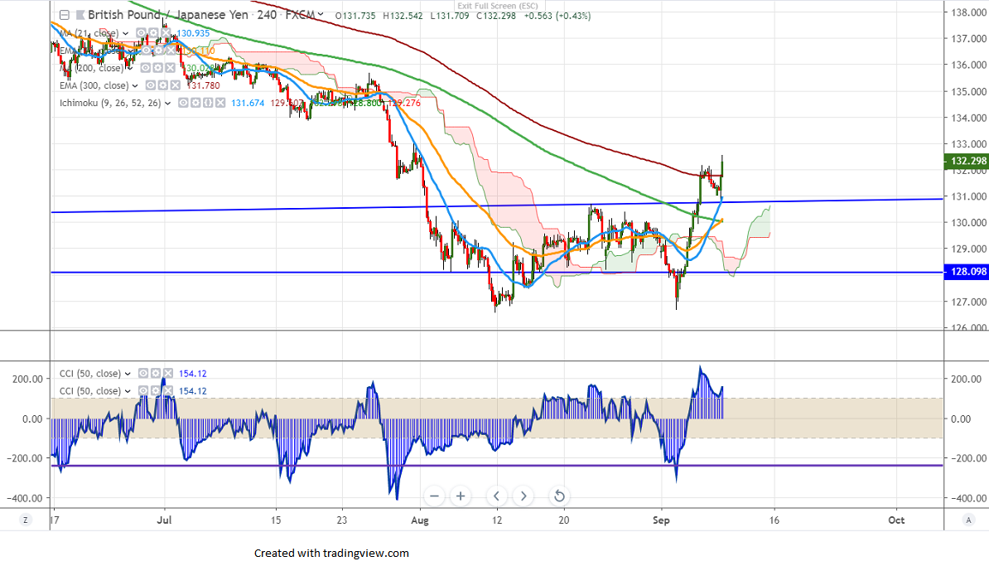989x566 pixels.
Task: Click Oct label on time axis
Action: [x=896, y=520]
